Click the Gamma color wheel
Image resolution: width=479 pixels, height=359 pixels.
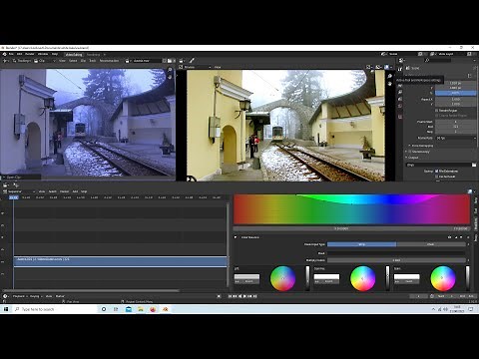(x=363, y=278)
